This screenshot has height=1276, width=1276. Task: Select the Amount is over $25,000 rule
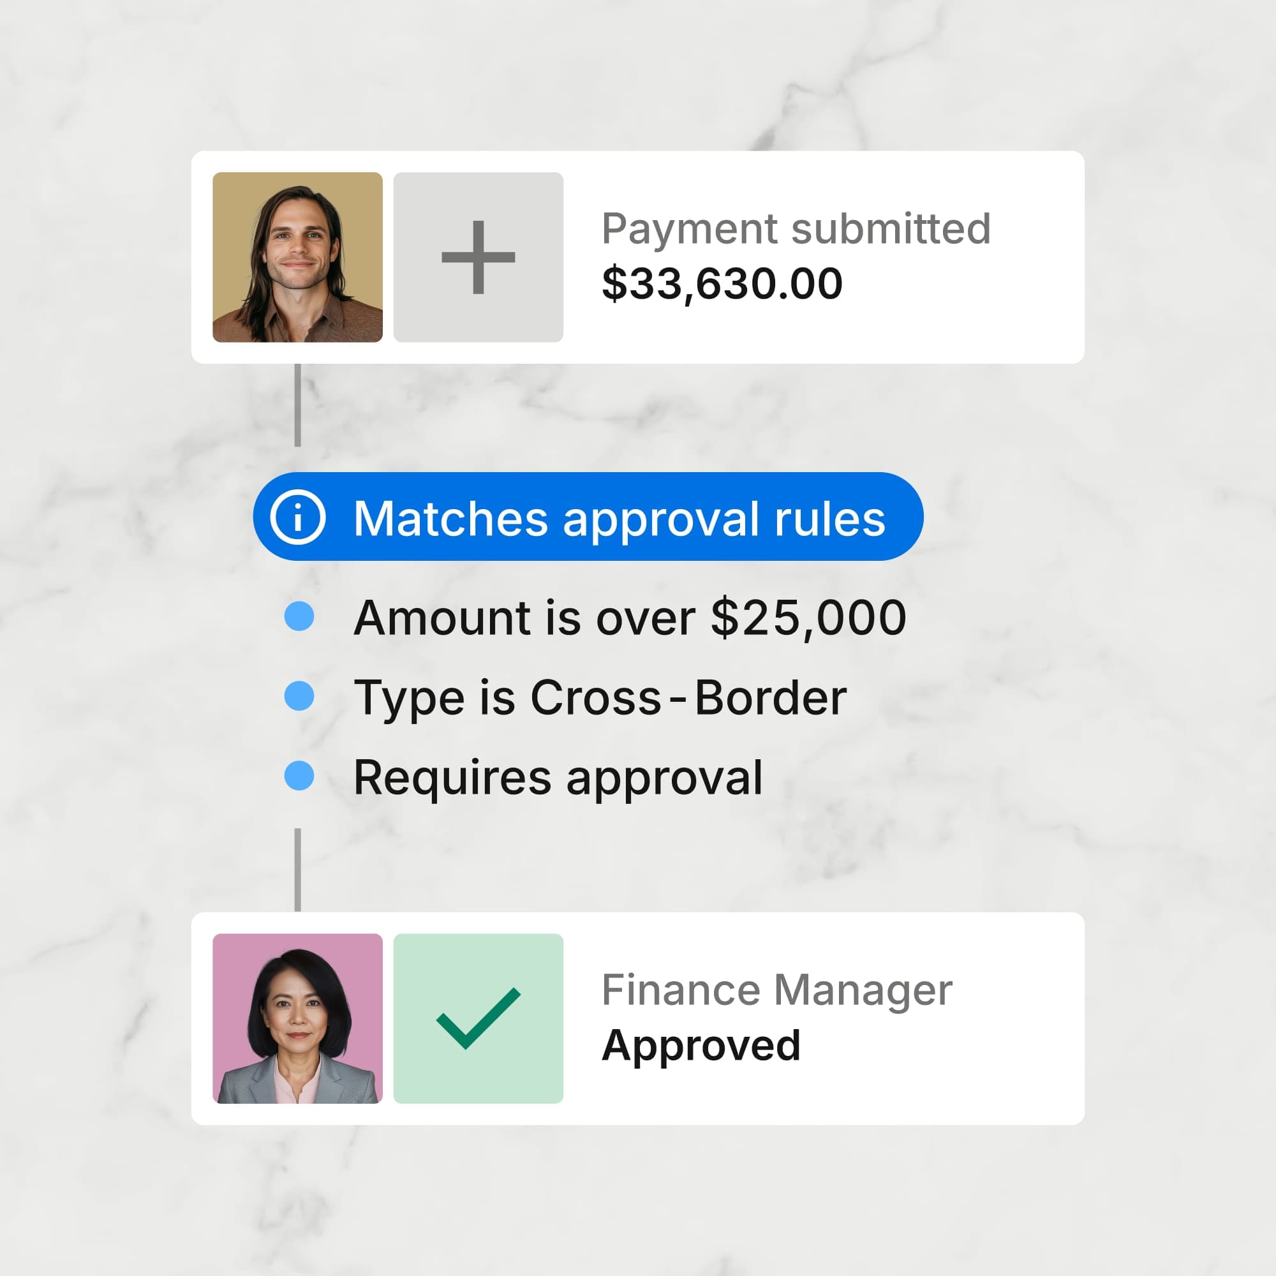(630, 618)
